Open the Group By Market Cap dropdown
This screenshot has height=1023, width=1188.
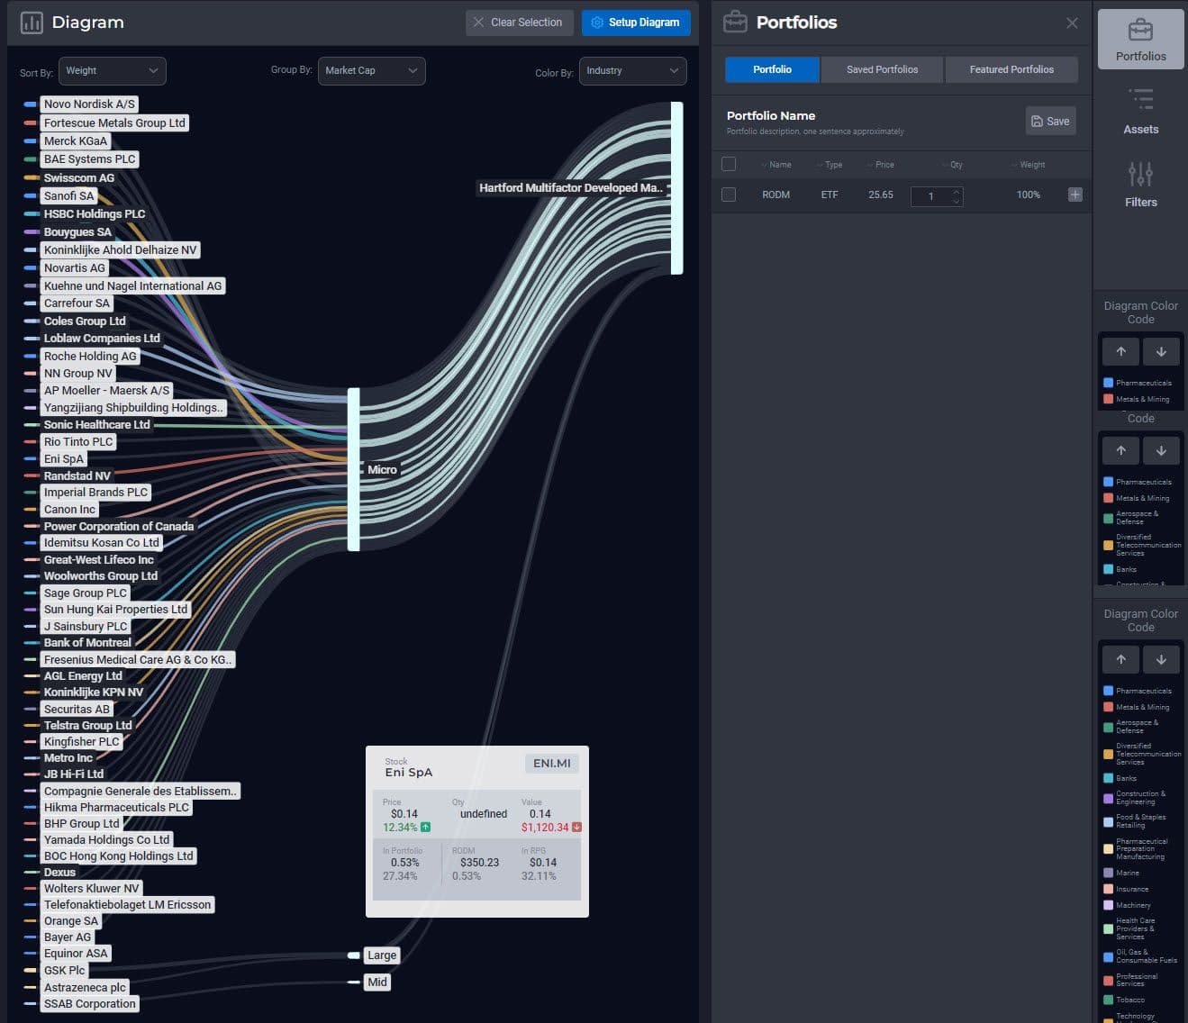point(371,70)
